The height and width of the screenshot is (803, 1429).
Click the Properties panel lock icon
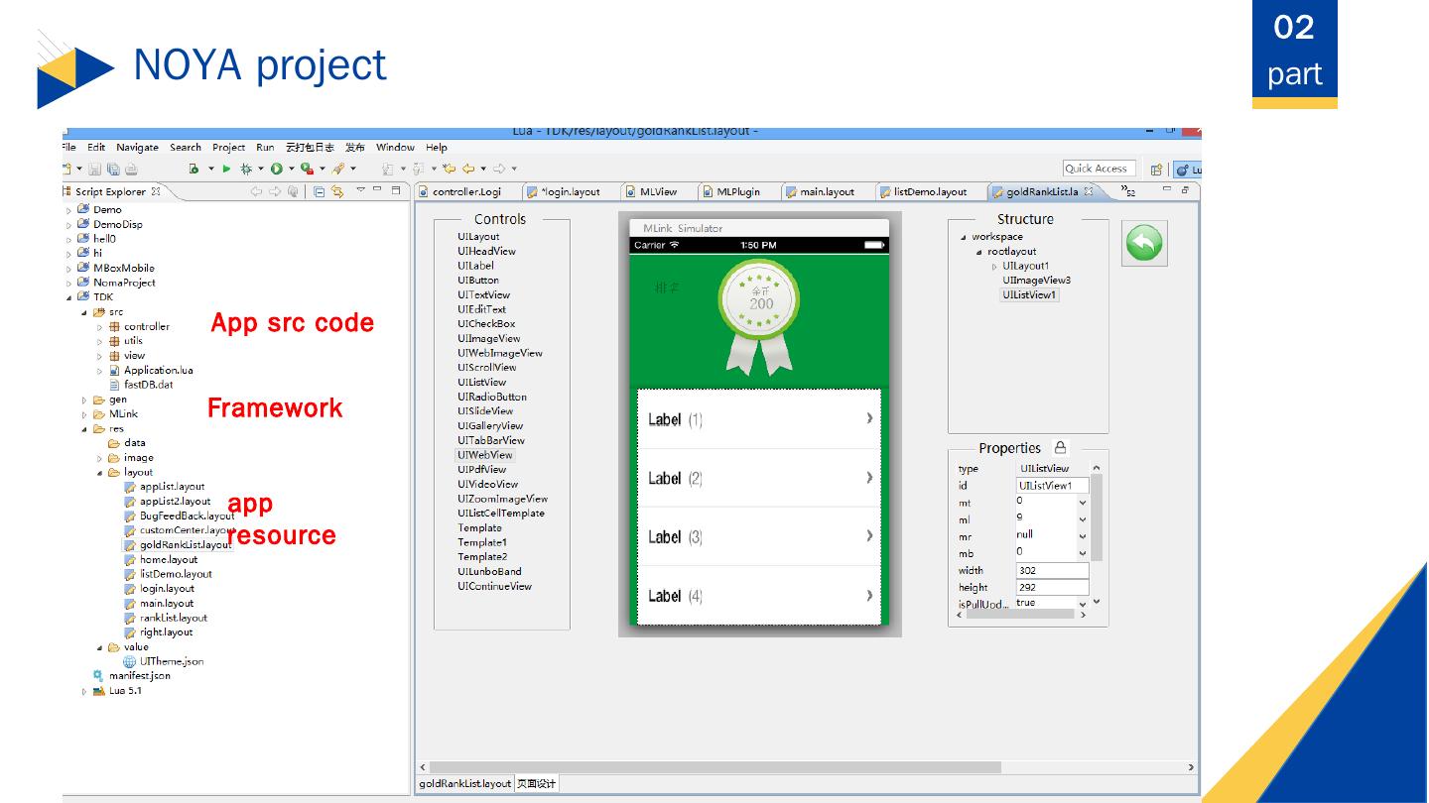click(1060, 448)
